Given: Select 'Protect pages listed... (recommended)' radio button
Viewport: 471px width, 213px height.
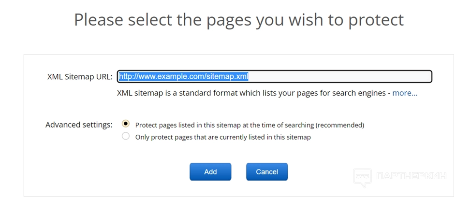Looking at the screenshot, I should [126, 124].
